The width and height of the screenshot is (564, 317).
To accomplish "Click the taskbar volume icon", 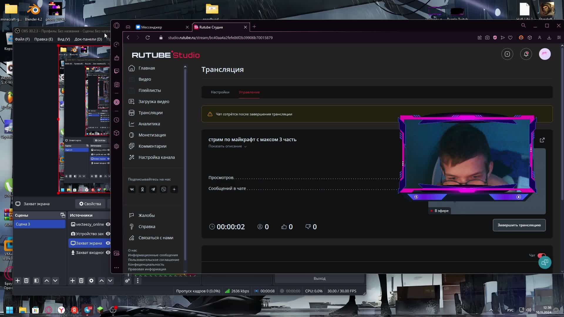I will click(529, 310).
